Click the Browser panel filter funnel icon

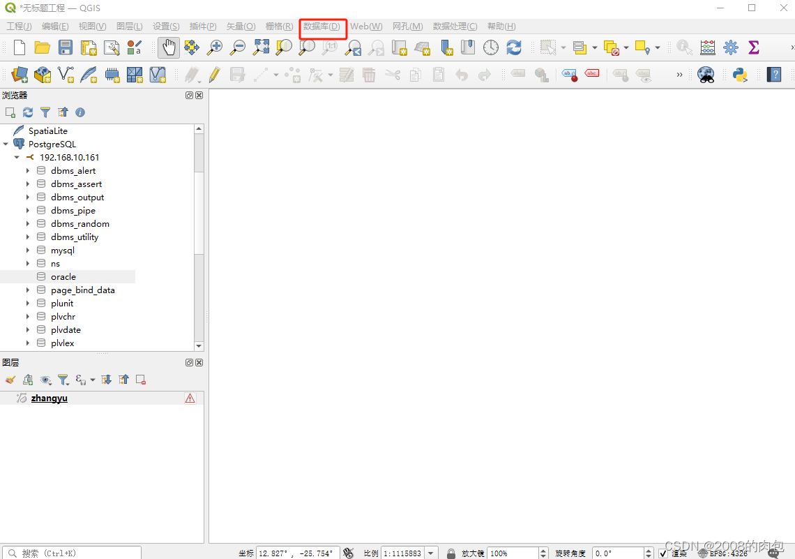[x=45, y=112]
